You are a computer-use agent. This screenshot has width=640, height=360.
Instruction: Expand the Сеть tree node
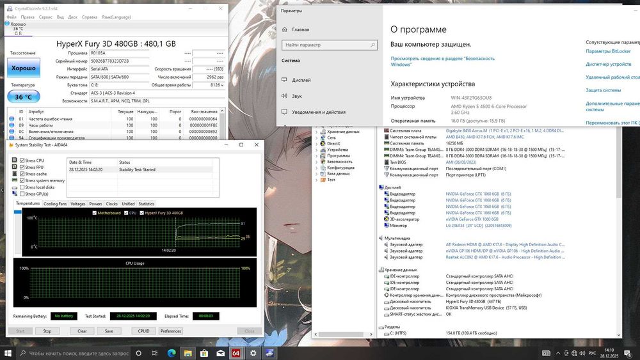tap(316, 138)
